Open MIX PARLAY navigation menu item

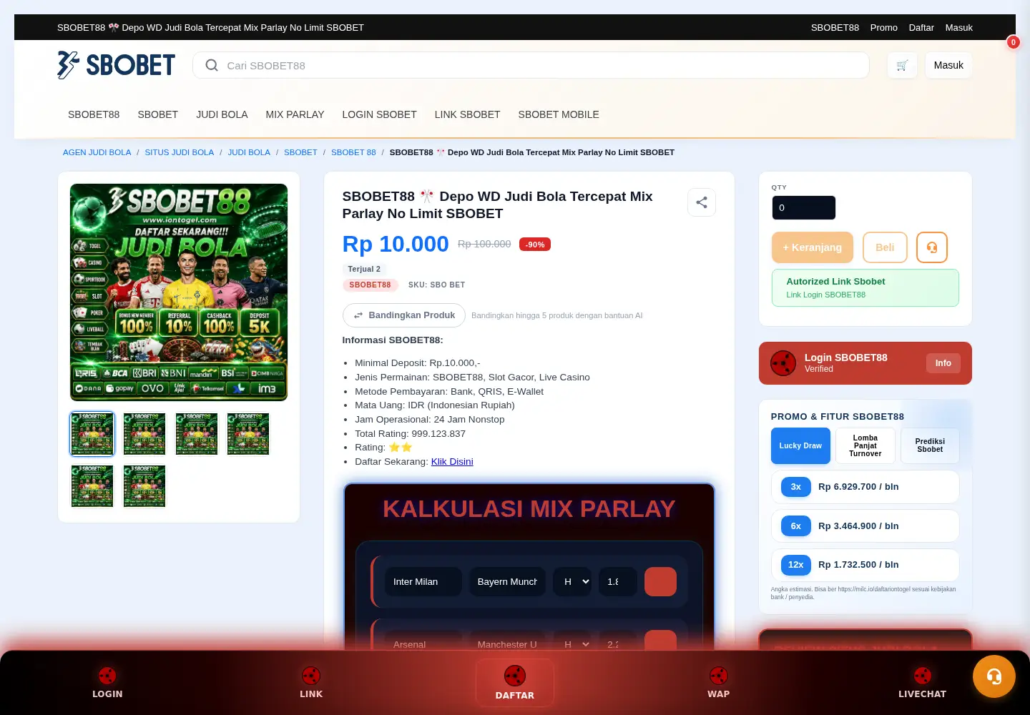tap(295, 114)
